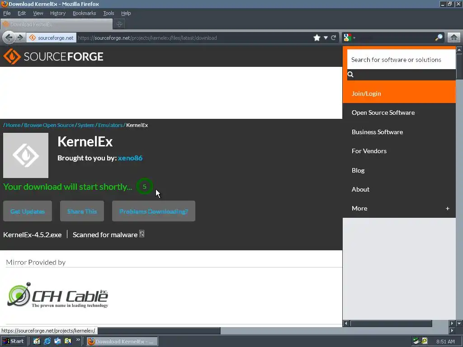This screenshot has height=347, width=463.
Task: Open the Open Source Software link
Action: pos(383,113)
